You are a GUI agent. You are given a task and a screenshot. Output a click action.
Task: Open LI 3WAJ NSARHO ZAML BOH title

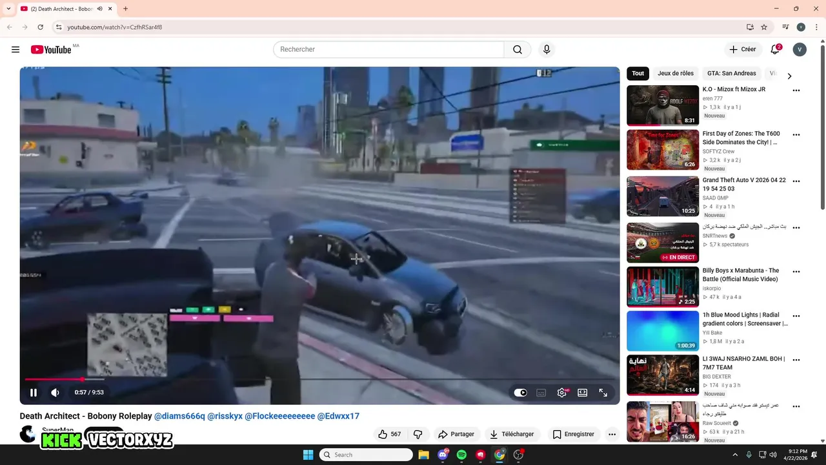743,363
